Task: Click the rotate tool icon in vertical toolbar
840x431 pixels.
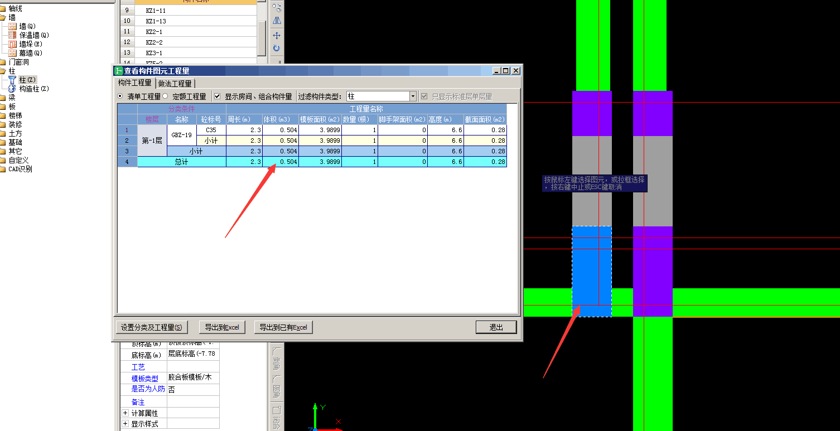Action: 277,49
